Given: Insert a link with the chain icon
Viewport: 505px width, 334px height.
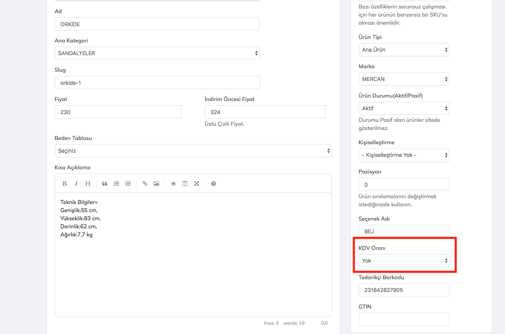Looking at the screenshot, I should pyautogui.click(x=145, y=184).
